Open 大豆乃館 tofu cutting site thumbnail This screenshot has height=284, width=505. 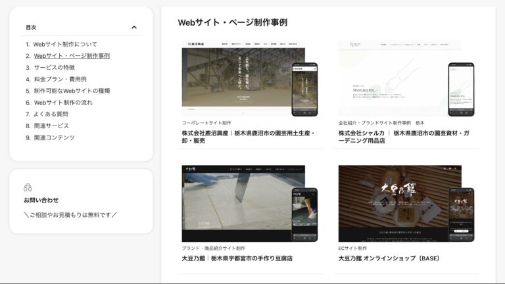[x=243, y=203]
